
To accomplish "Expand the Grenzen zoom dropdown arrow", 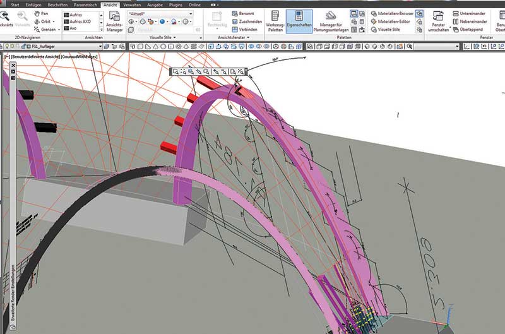I will tap(59, 29).
